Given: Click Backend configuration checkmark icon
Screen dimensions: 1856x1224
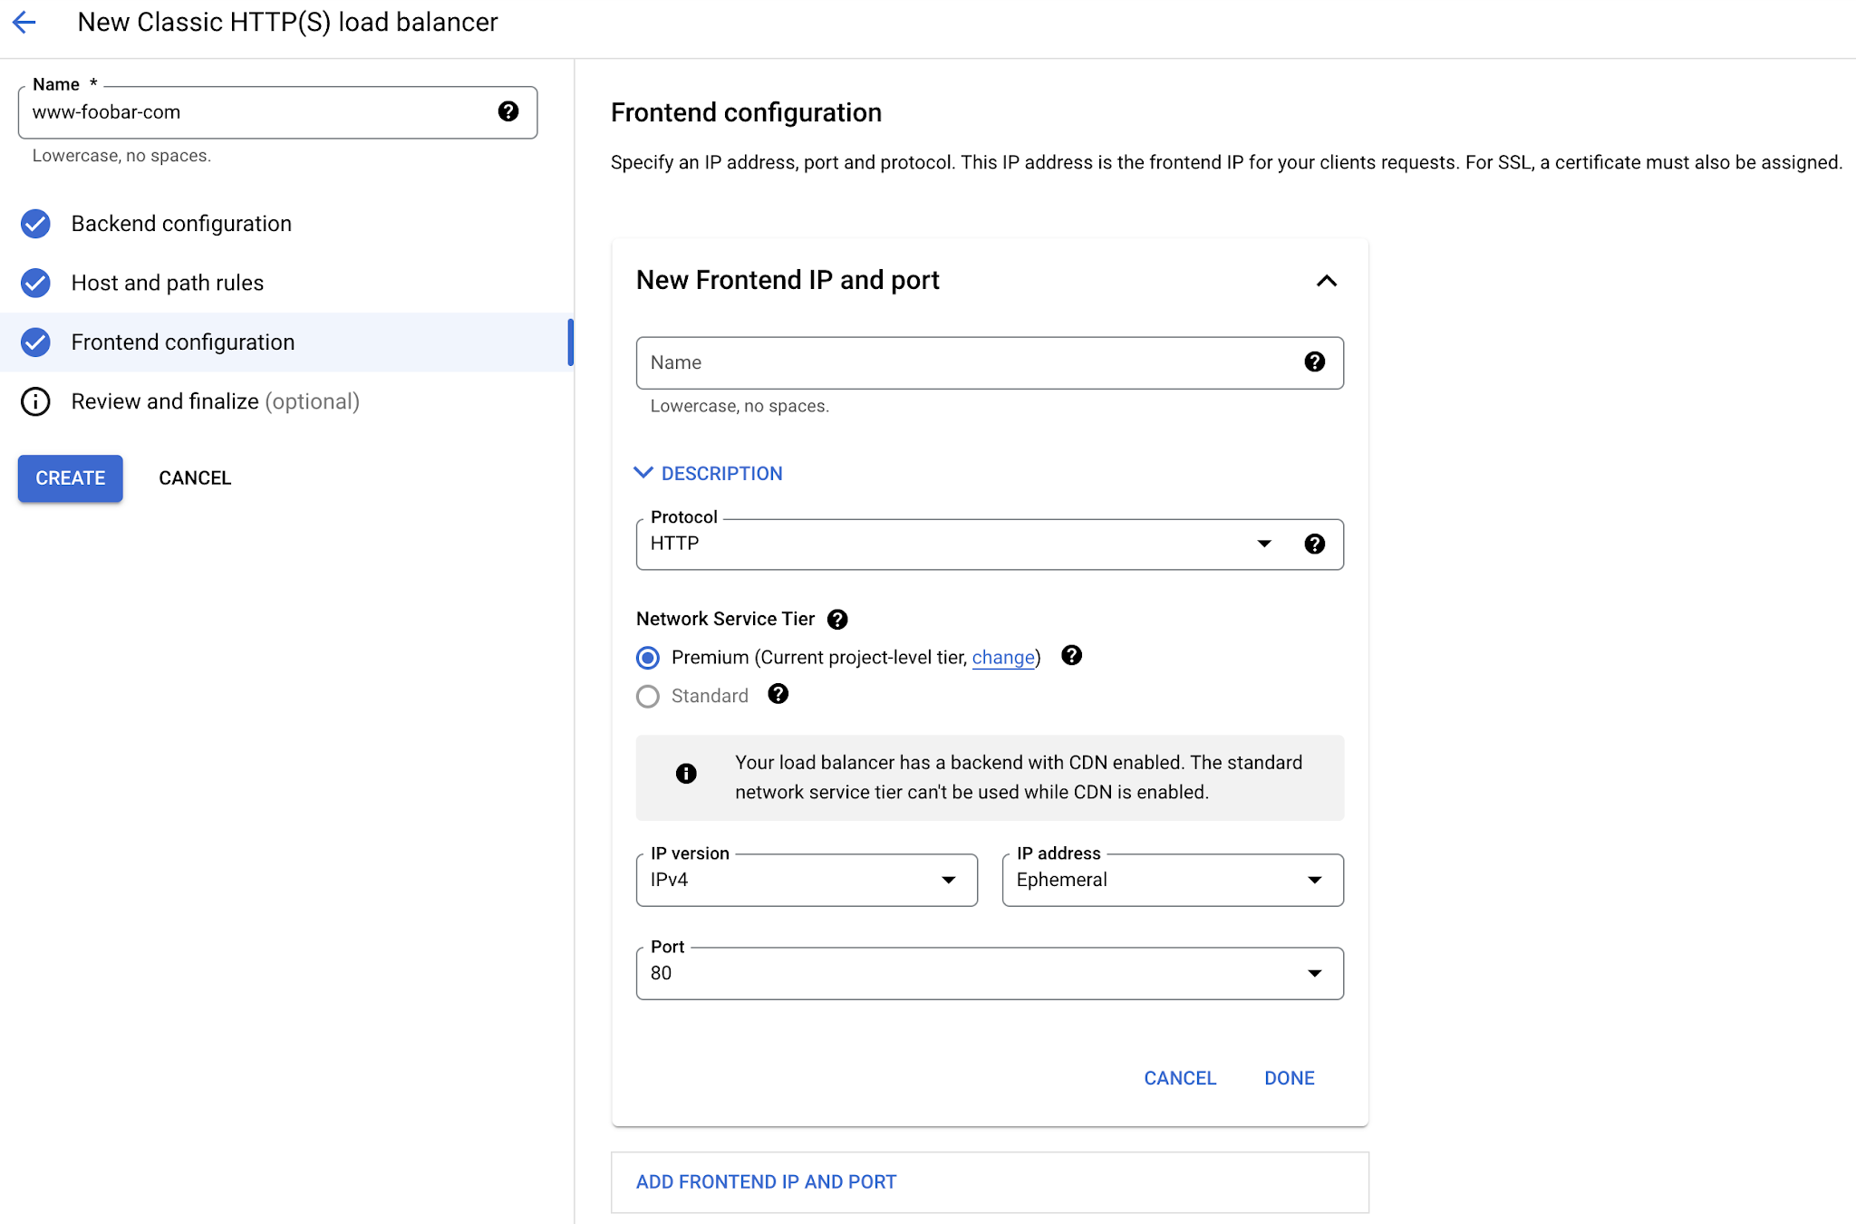Looking at the screenshot, I should pyautogui.click(x=35, y=224).
